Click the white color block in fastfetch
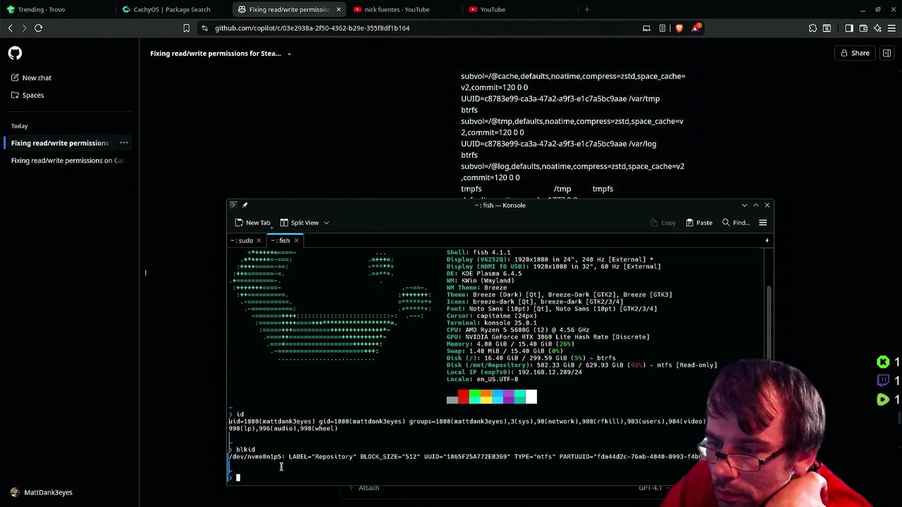 click(531, 397)
